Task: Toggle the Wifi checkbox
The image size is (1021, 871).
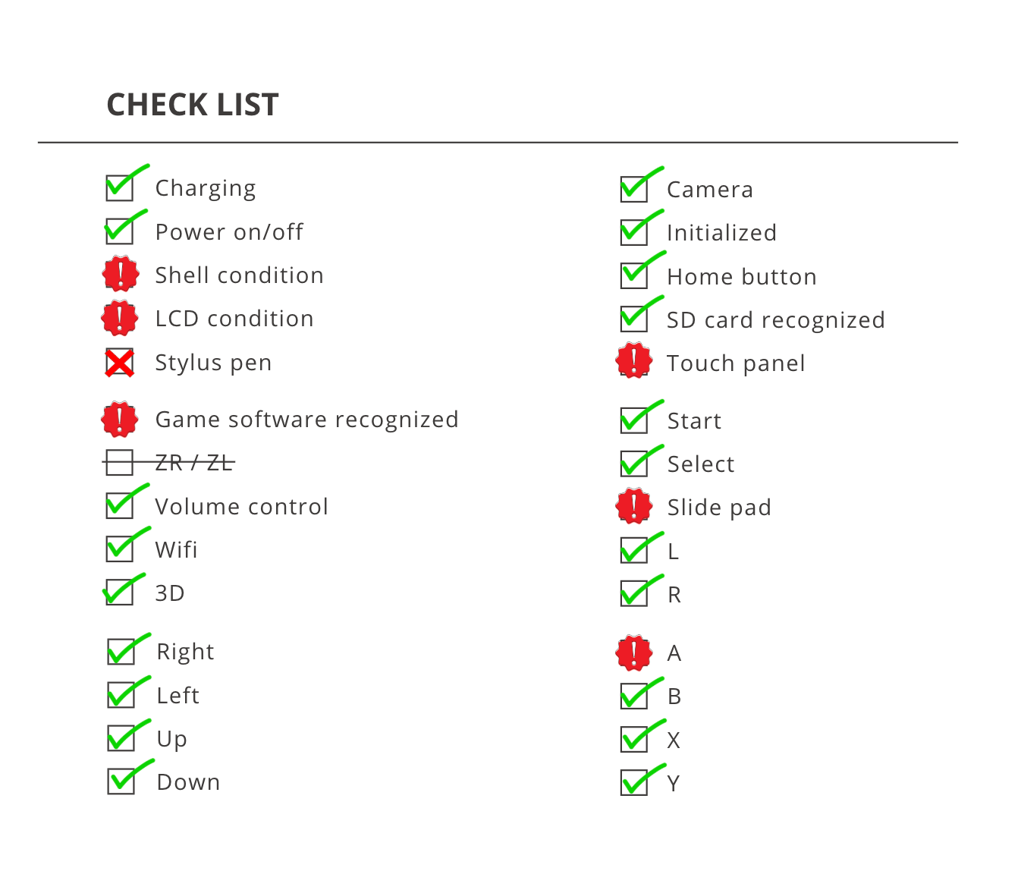Action: 120,549
